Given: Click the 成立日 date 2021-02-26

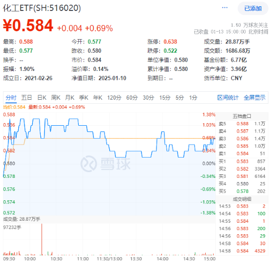Looking at the screenshot, I should pyautogui.click(x=39, y=78).
